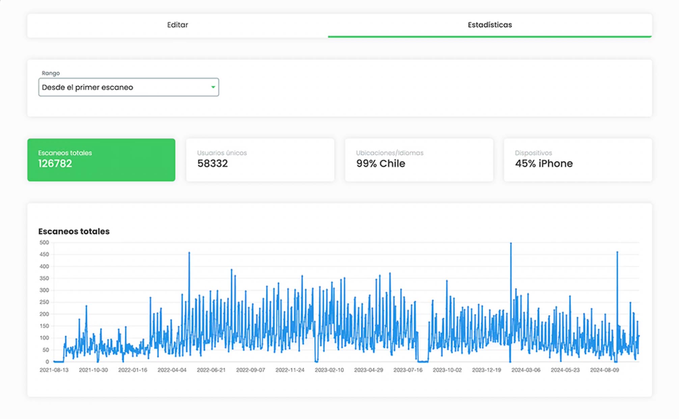Open the Rango dropdown menu
This screenshot has height=419, width=679.
tap(128, 87)
